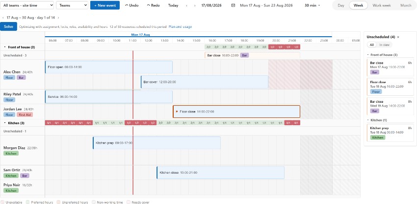Viewport: 417px width, 204px height.
Task: Switch to Work week view
Action: (382, 5)
